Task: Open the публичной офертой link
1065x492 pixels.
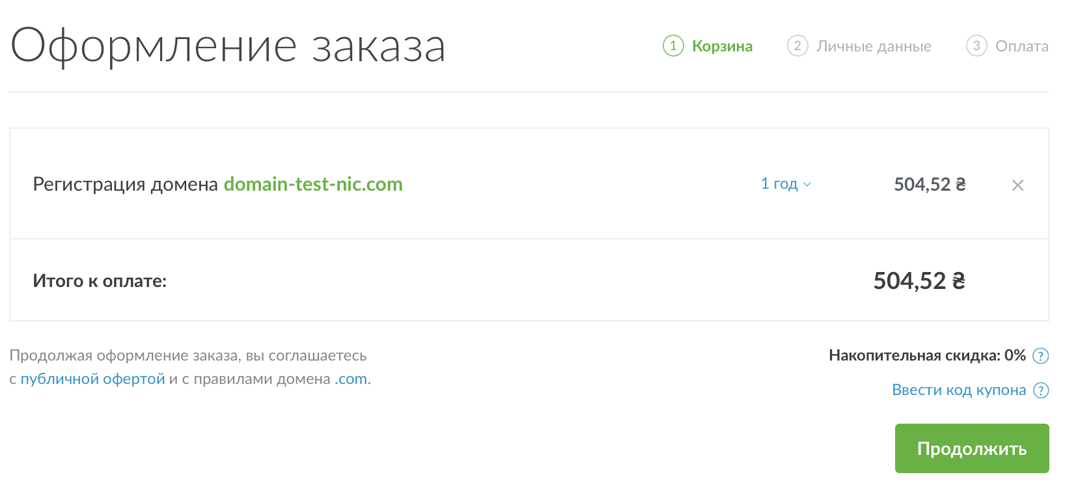Action: pos(92,379)
